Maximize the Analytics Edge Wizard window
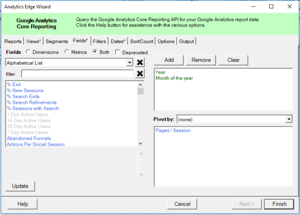 tap(271, 7)
